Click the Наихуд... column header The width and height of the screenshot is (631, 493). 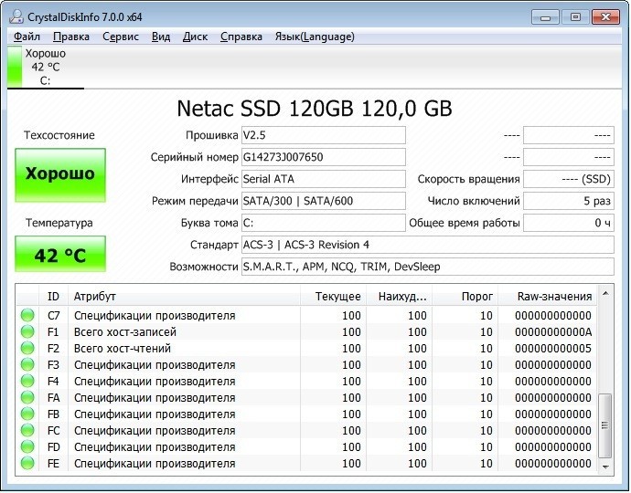point(400,297)
